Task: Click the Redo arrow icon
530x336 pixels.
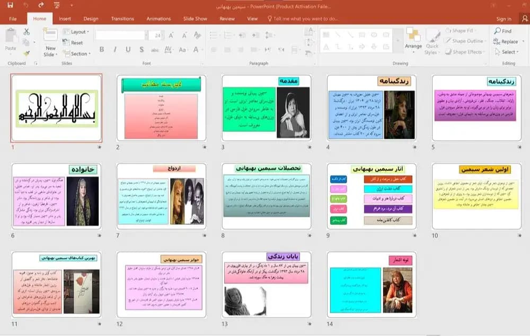Action: [x=41, y=5]
